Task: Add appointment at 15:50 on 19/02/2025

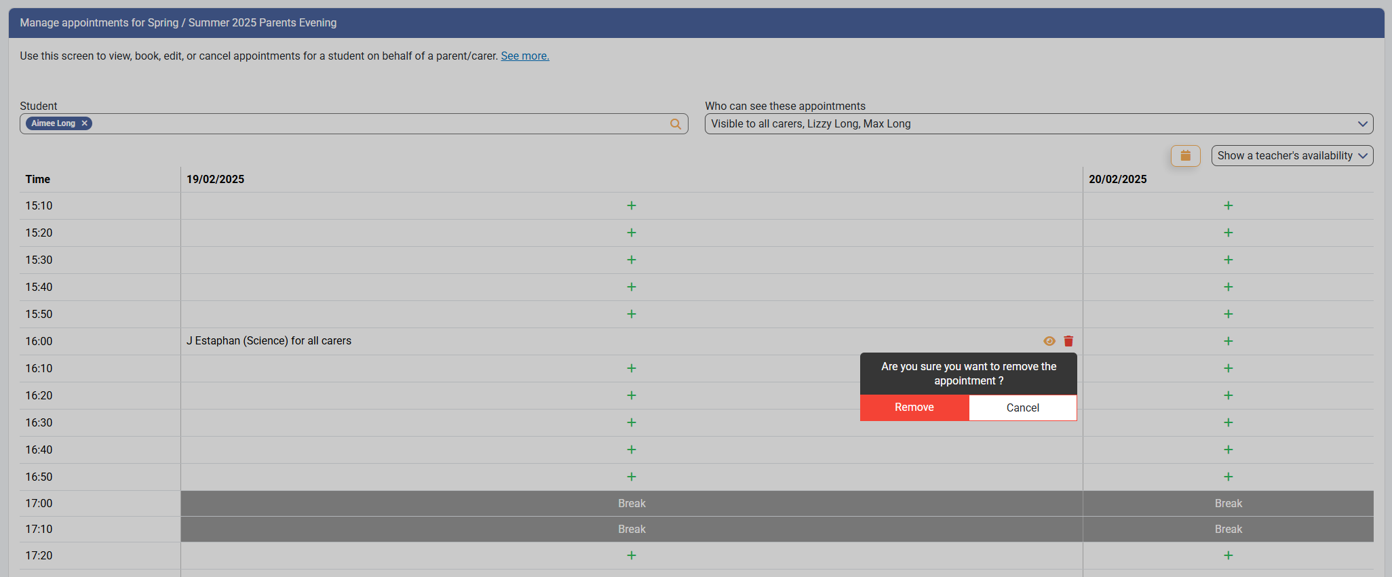Action: pyautogui.click(x=631, y=314)
